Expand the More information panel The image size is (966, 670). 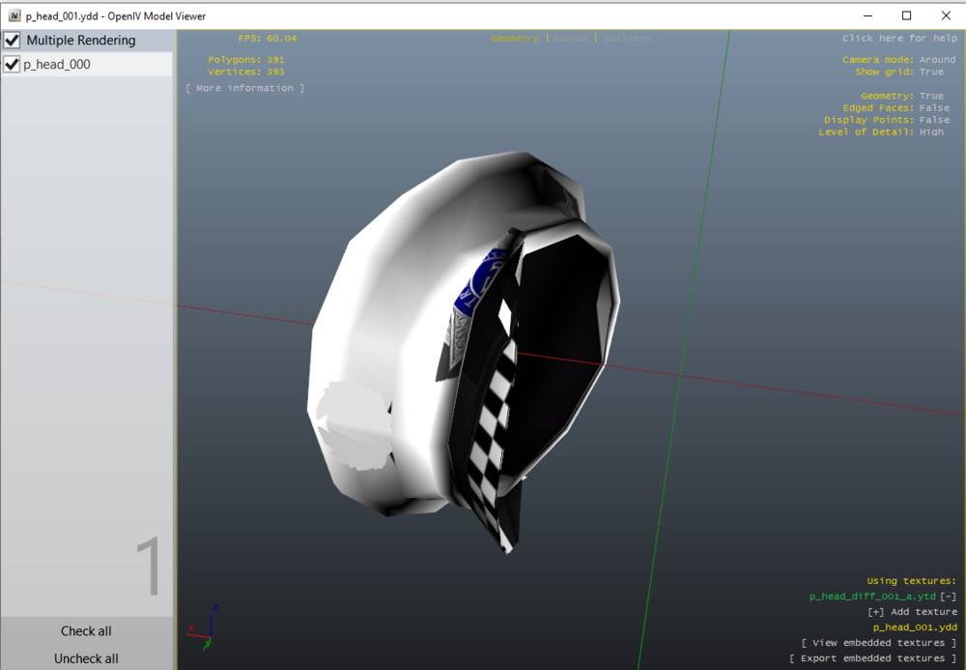(244, 87)
